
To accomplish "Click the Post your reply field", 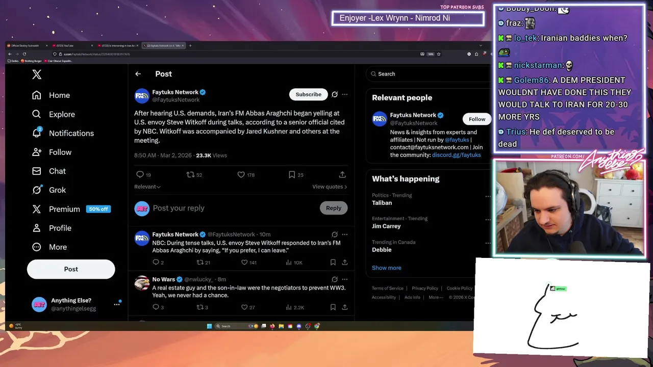I will pyautogui.click(x=235, y=208).
